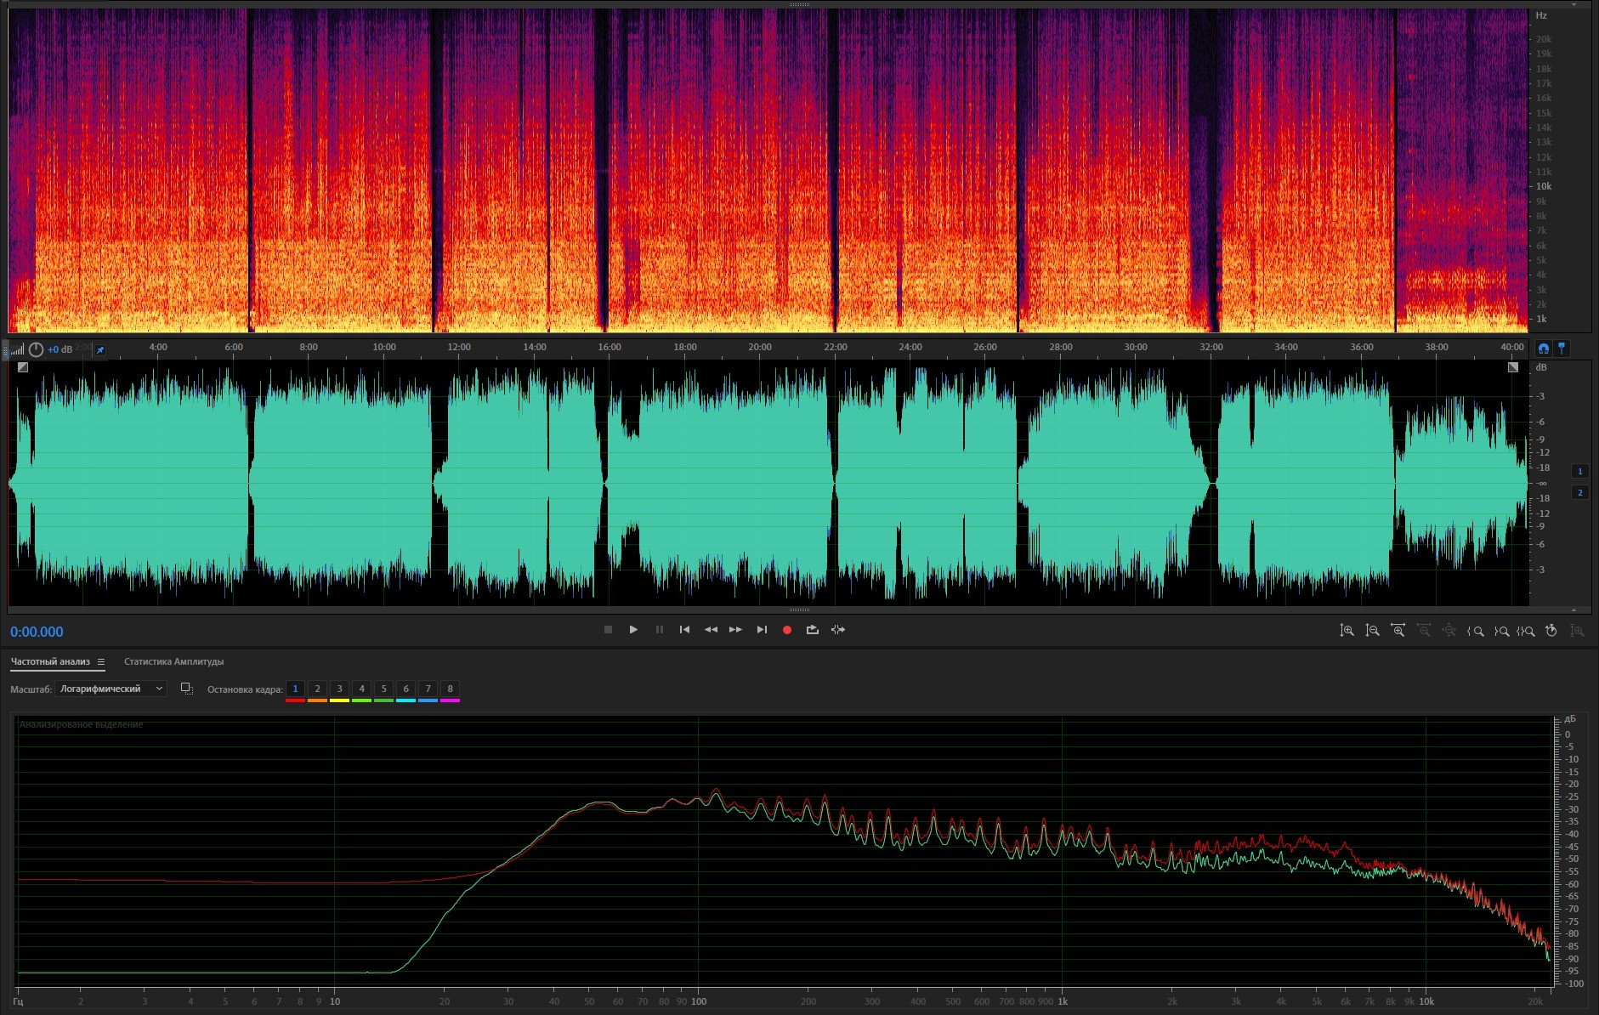Viewport: 1599px width, 1015px height.
Task: Toggle snapping magnet icon
Action: coord(1543,349)
